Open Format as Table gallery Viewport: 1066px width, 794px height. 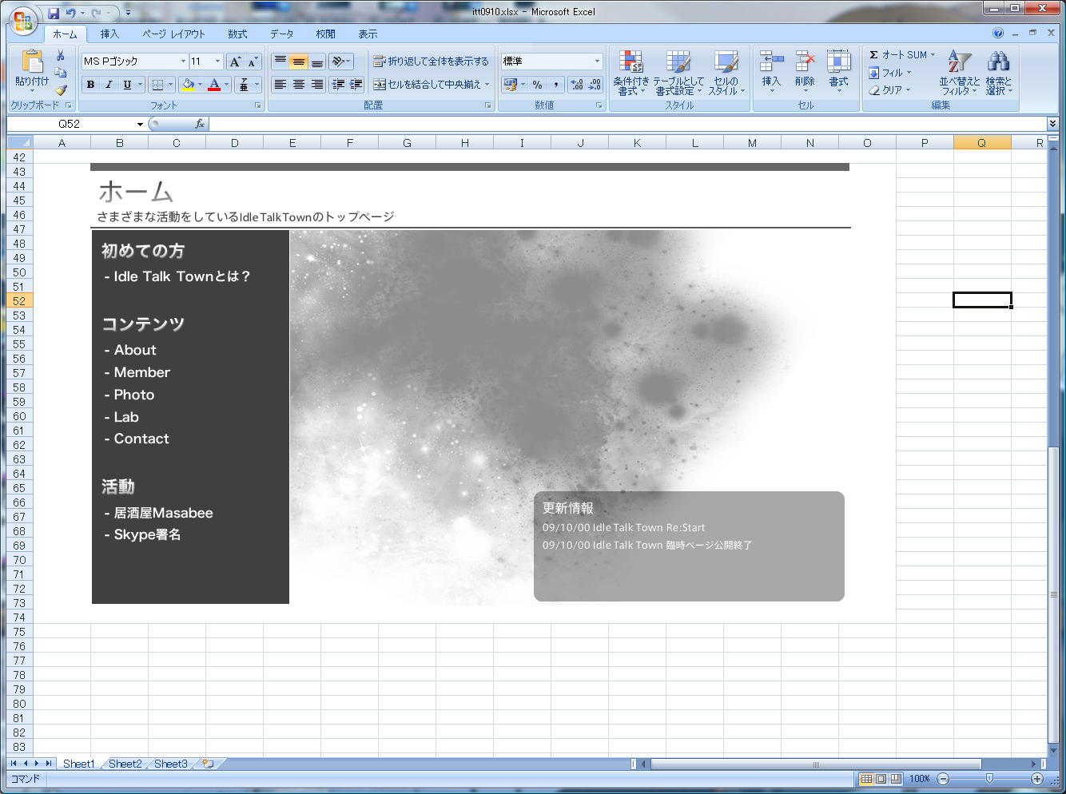[x=678, y=73]
